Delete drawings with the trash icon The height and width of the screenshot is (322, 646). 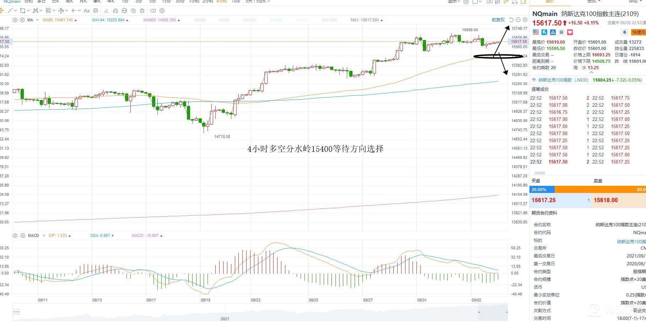[142, 11]
